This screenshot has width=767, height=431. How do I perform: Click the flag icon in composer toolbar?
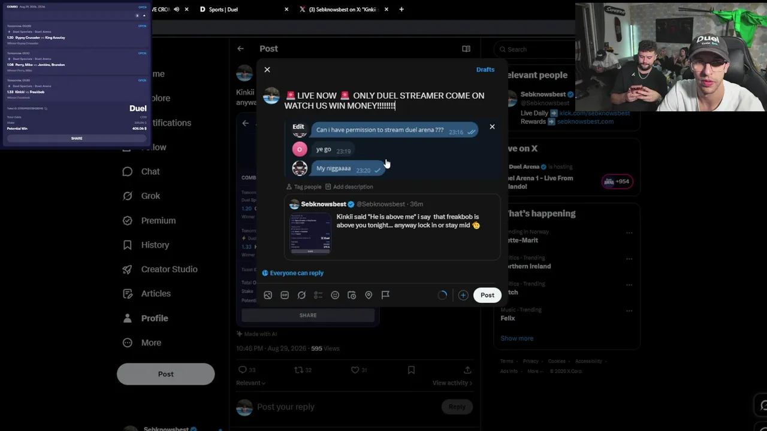pos(385,295)
